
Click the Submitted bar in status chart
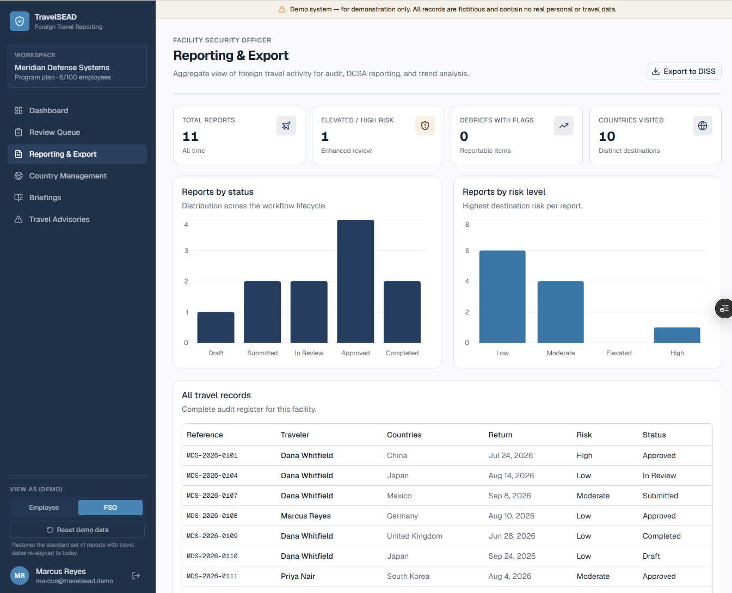tap(262, 312)
